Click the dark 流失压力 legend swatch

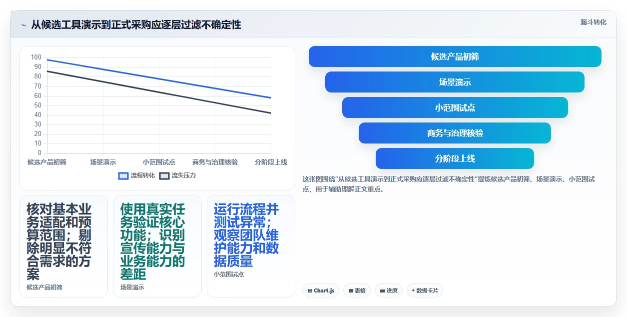(x=164, y=175)
